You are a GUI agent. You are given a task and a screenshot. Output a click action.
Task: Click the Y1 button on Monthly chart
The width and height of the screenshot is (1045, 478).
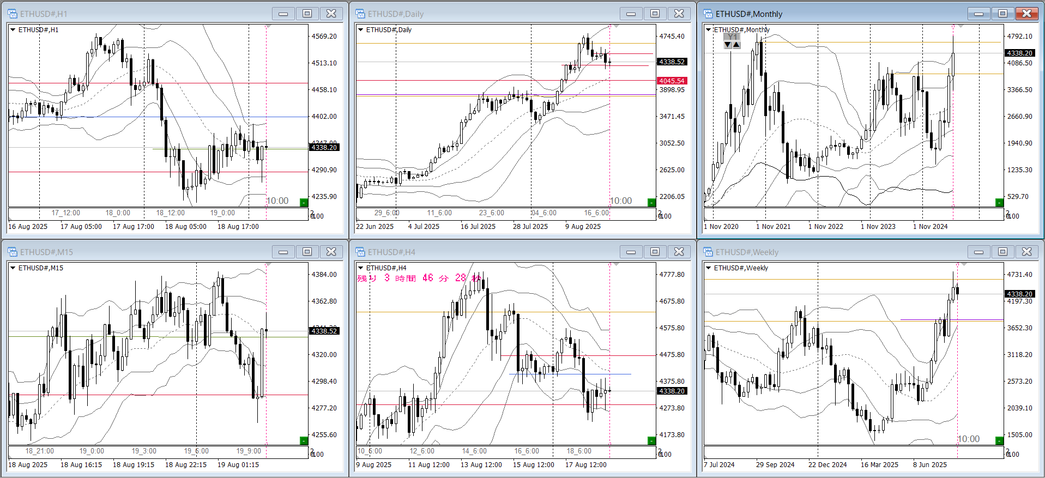point(732,37)
